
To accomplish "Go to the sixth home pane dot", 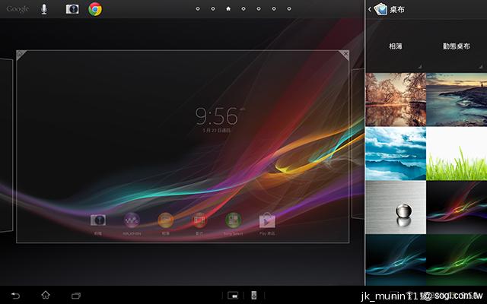I will [274, 8].
